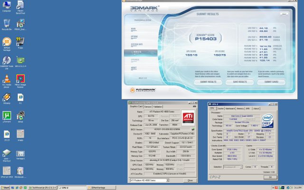The width and height of the screenshot is (304, 190).
Task: Switch to CPU-Z taskbar button
Action: pos(72,188)
